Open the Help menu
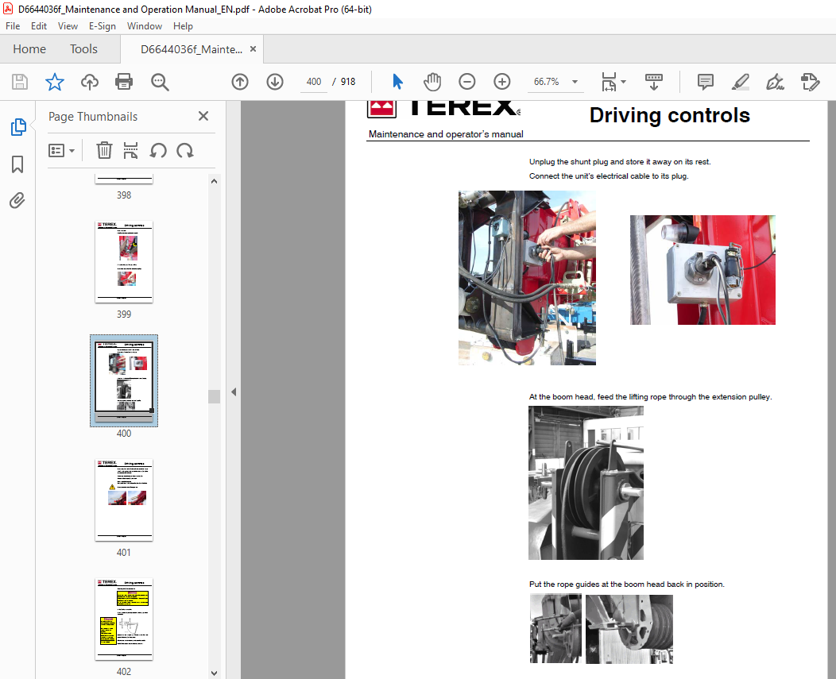 pos(183,25)
